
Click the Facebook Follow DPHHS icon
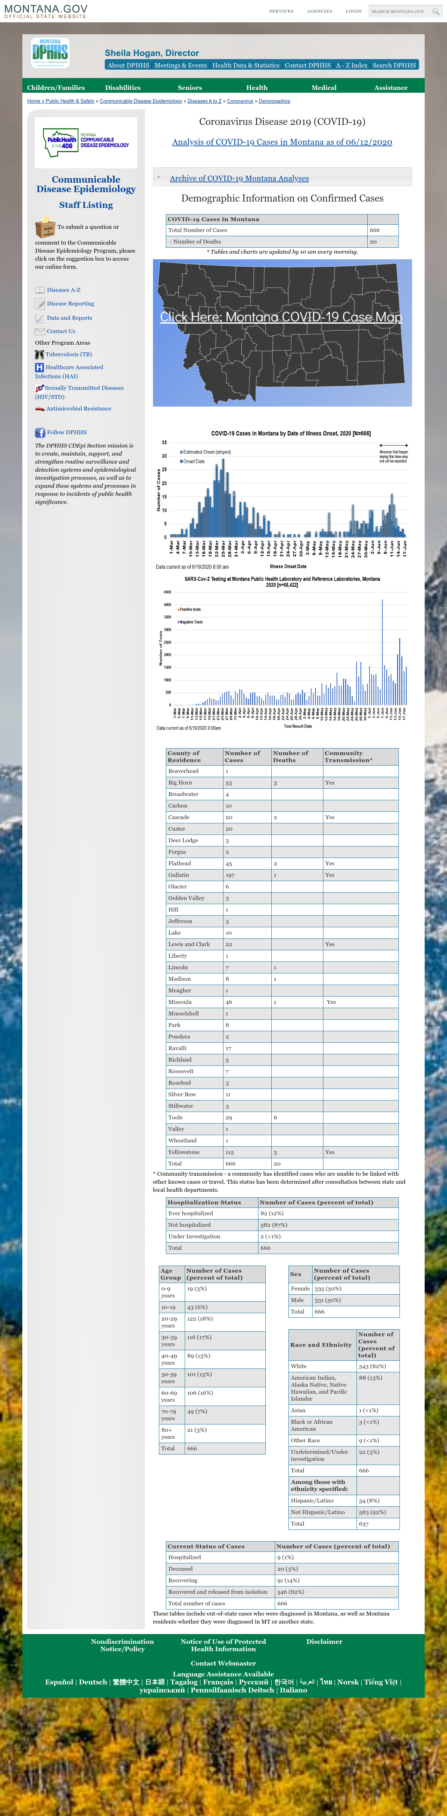(x=40, y=433)
